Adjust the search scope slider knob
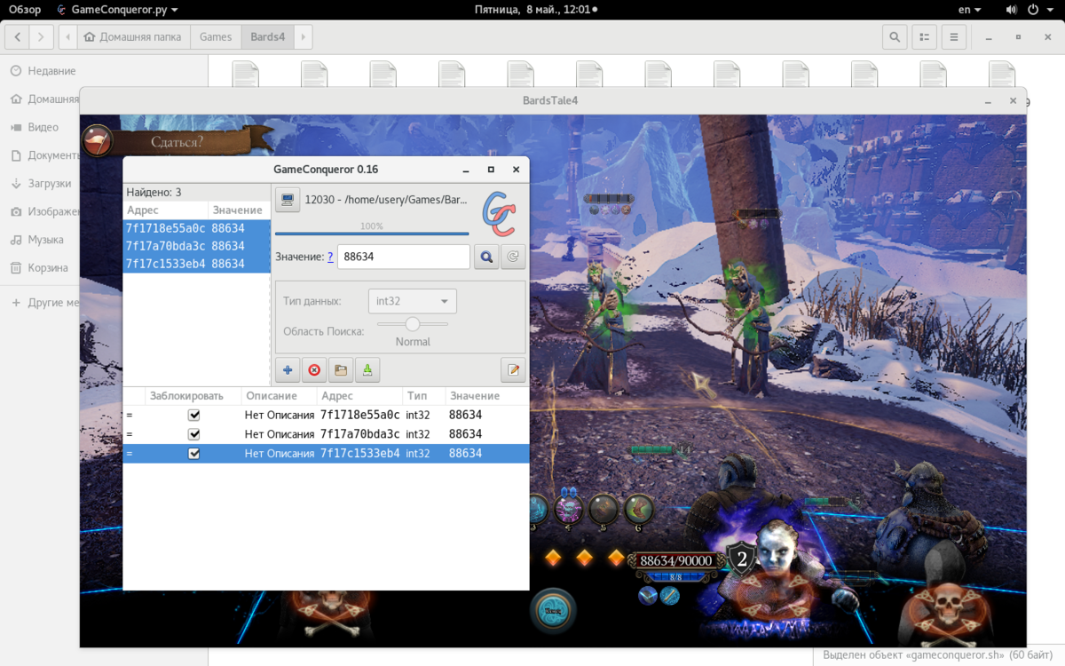Screen dimensions: 1065x666 [412, 324]
